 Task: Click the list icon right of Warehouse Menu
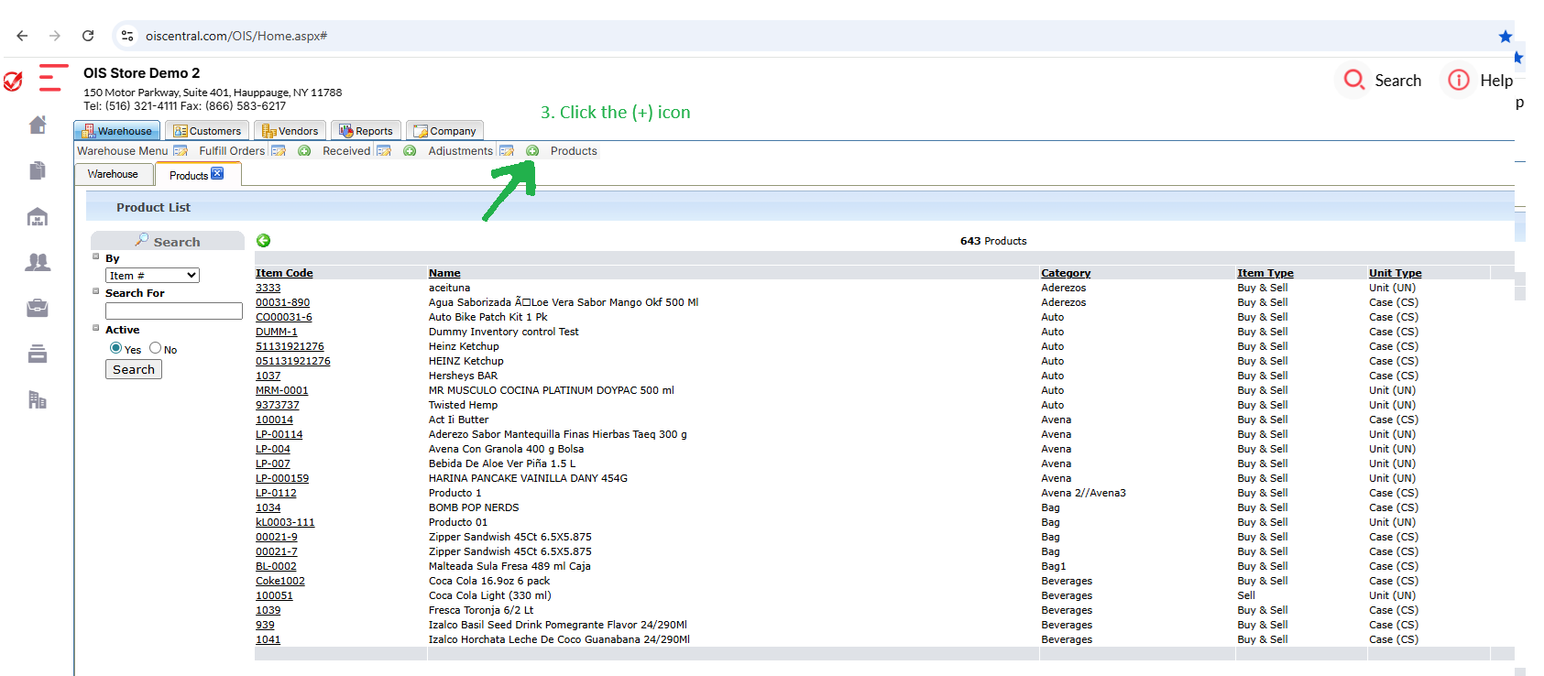(x=181, y=151)
